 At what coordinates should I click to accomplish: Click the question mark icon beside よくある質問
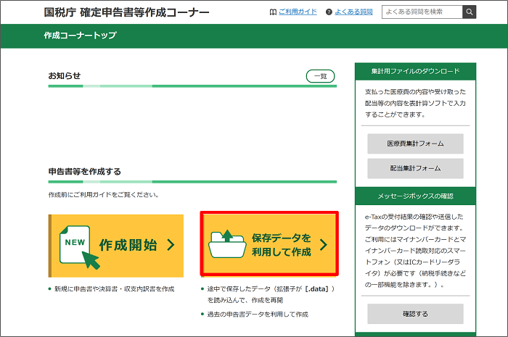point(329,12)
